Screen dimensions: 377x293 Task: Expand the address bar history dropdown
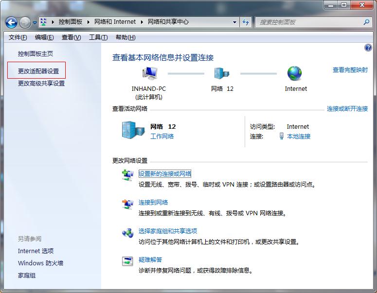click(x=234, y=22)
